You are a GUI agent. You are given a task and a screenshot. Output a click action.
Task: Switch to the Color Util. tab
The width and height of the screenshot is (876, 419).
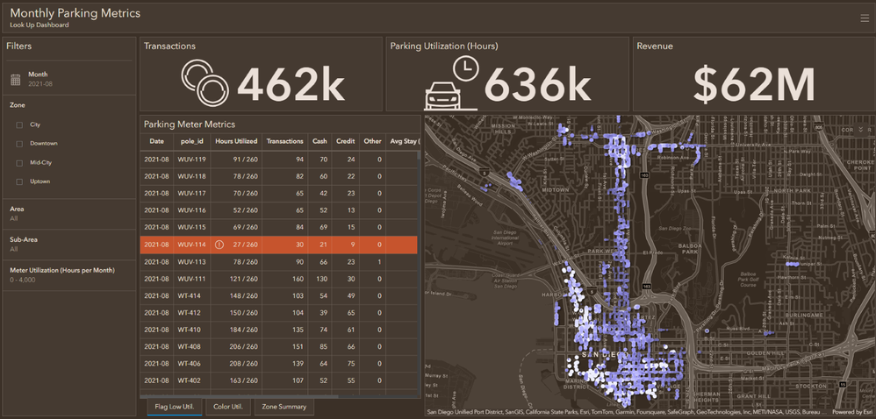228,407
